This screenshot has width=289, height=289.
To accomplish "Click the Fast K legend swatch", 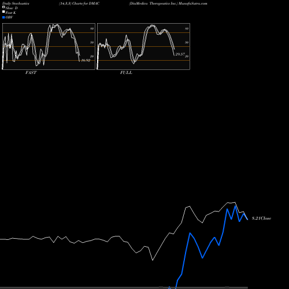I will (3, 12).
